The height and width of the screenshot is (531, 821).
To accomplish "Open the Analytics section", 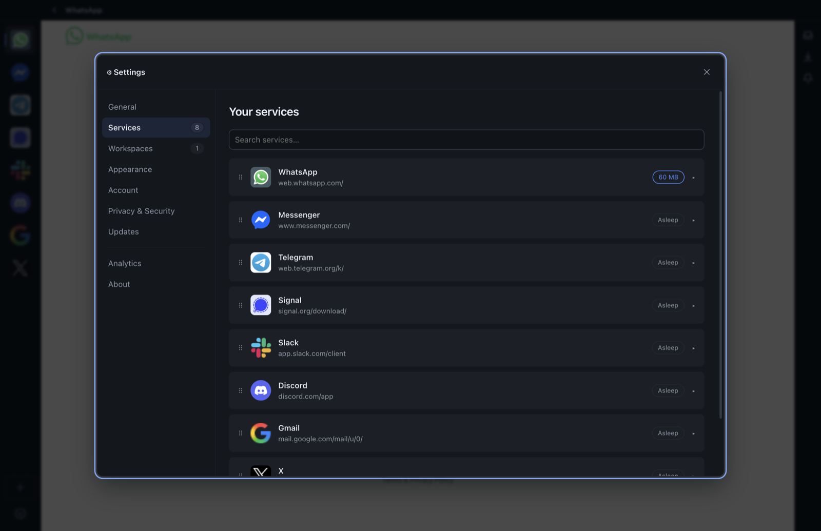I will tap(156, 263).
